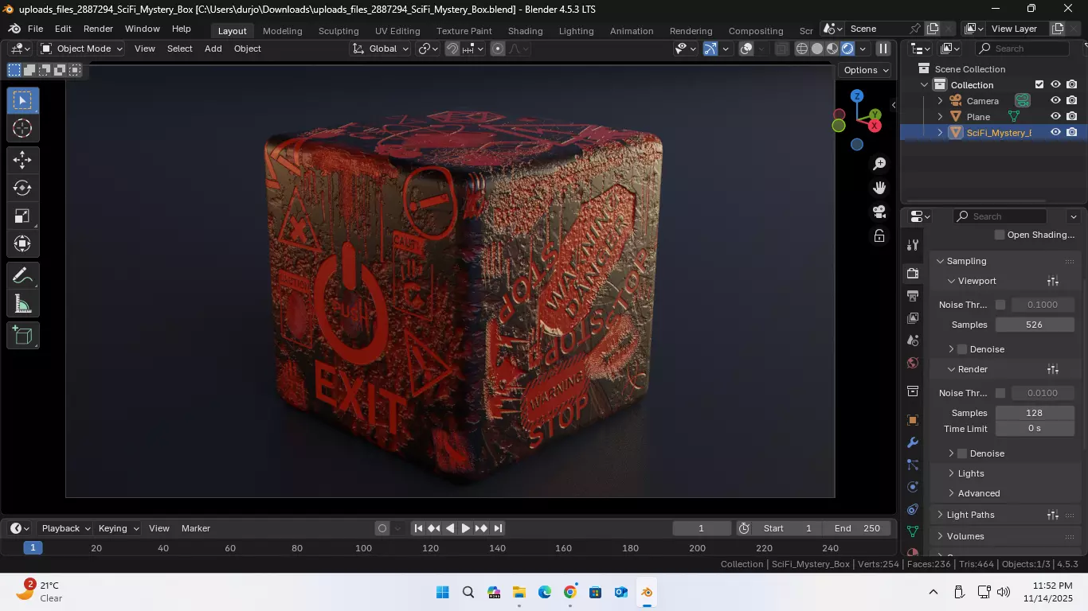The width and height of the screenshot is (1088, 611).
Task: Expand the Camera item in outliner
Action: [940, 101]
